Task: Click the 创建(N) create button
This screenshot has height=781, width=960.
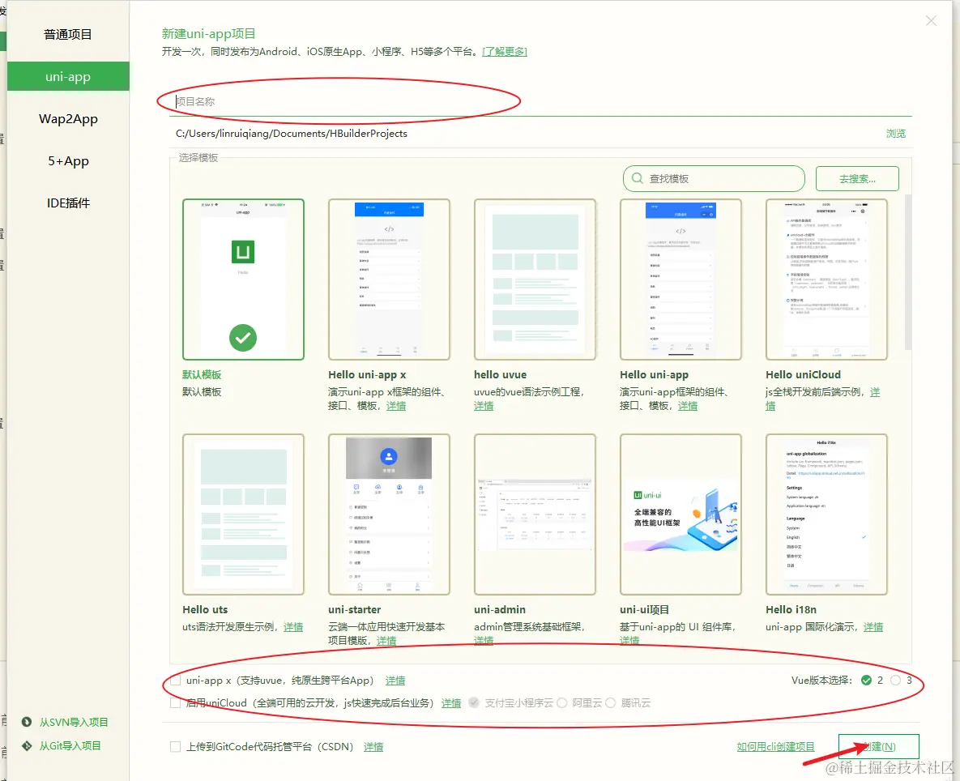Action: pyautogui.click(x=878, y=747)
